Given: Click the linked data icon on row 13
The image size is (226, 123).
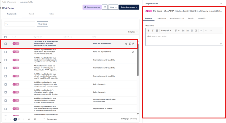Looking at the screenshot, I should (x=130, y=44).
